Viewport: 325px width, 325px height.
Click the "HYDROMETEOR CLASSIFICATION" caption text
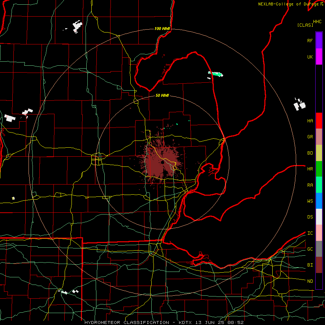[127, 322]
